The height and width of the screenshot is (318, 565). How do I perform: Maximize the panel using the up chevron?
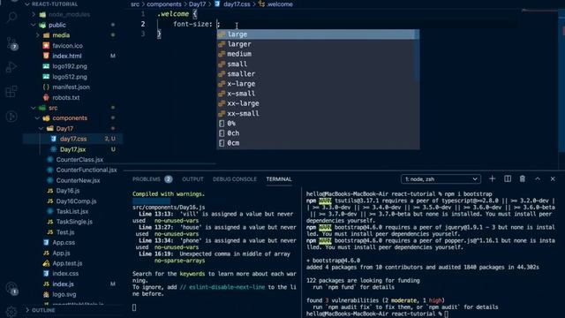(538, 178)
